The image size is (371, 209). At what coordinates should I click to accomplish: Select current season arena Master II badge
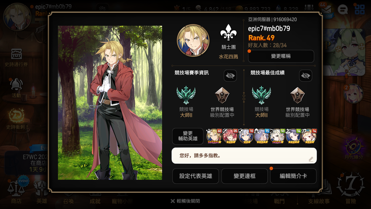pos(186,95)
